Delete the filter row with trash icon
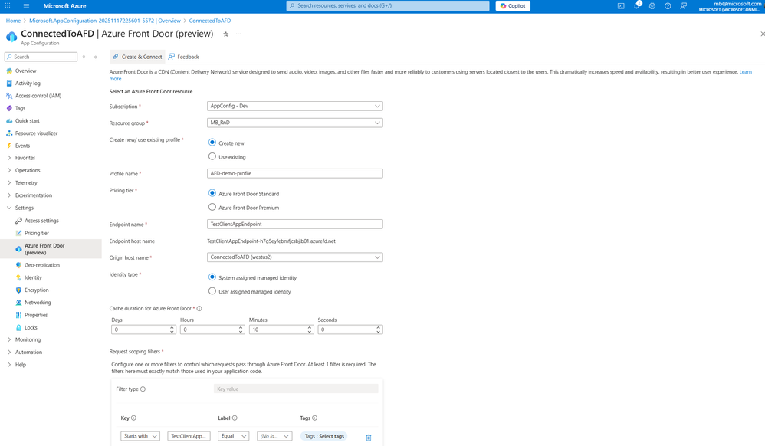 (369, 438)
